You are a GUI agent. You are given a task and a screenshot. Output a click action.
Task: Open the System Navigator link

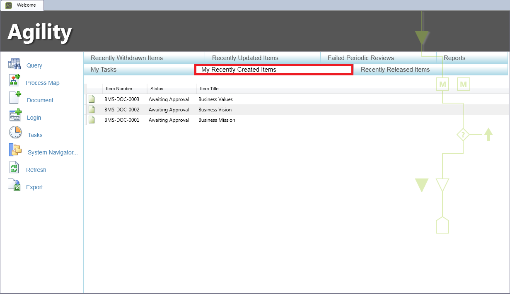pos(53,152)
